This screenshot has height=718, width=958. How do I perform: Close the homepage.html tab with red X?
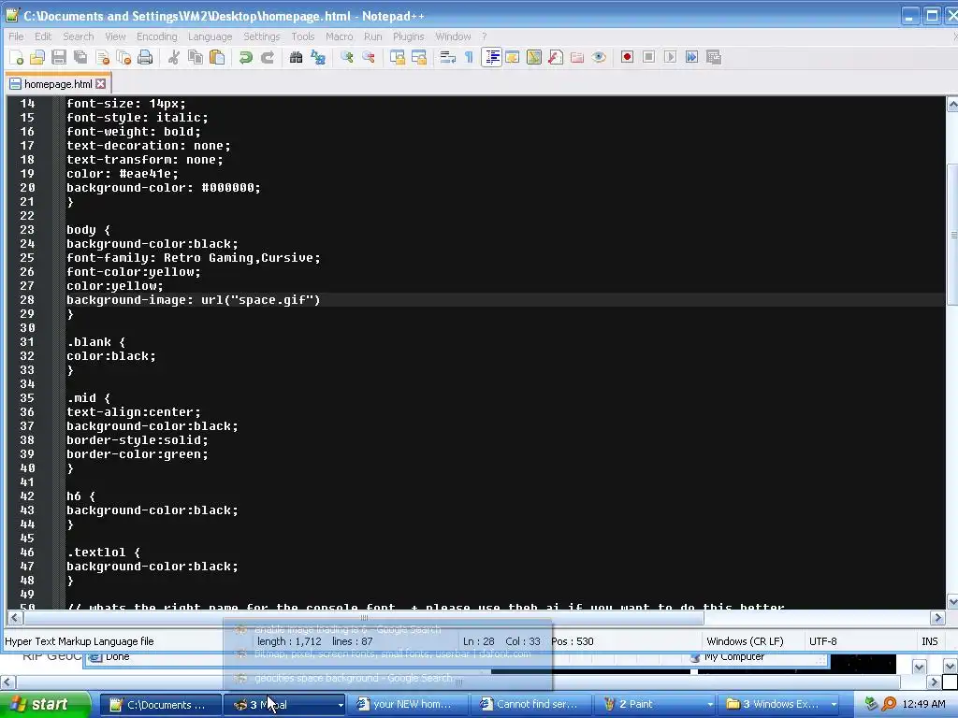pos(101,83)
